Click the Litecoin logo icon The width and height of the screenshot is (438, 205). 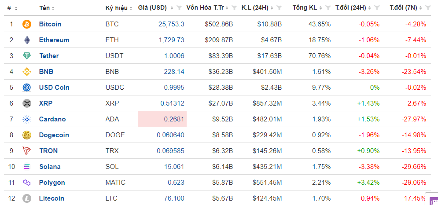click(27, 198)
